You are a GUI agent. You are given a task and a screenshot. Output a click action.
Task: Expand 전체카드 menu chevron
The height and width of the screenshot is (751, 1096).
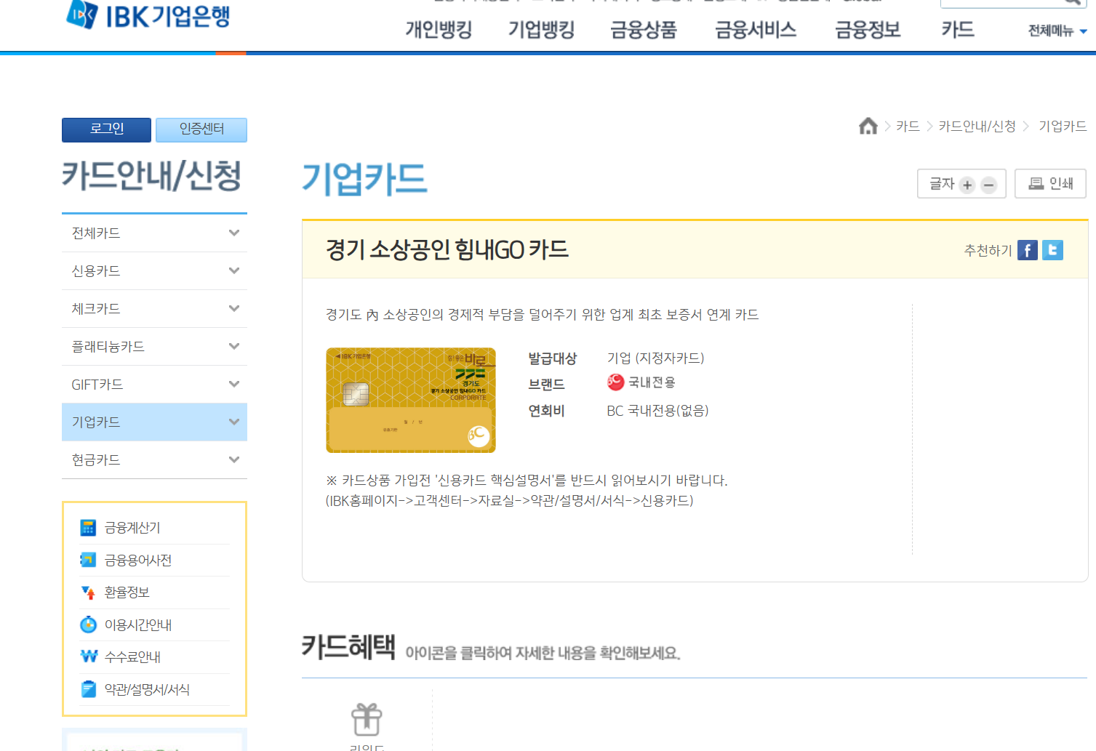[x=234, y=233]
